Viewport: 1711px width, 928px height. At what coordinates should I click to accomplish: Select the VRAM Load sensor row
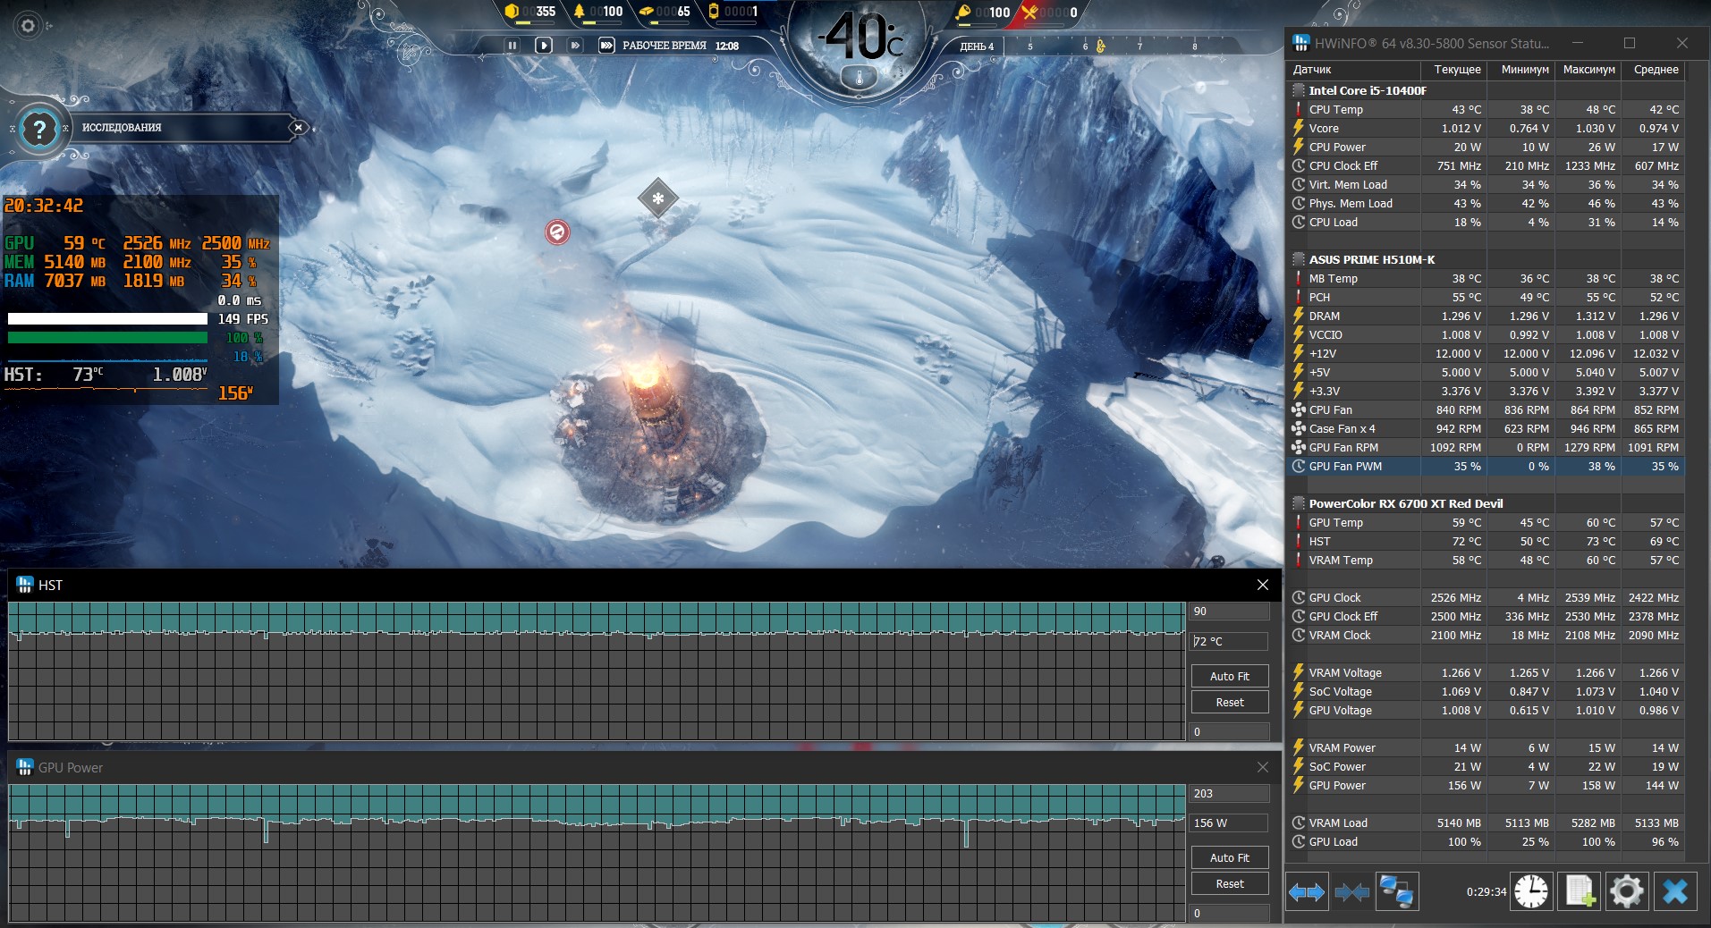pos(1487,823)
